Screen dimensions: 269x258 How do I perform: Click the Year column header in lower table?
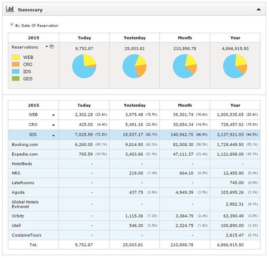click(x=235, y=105)
